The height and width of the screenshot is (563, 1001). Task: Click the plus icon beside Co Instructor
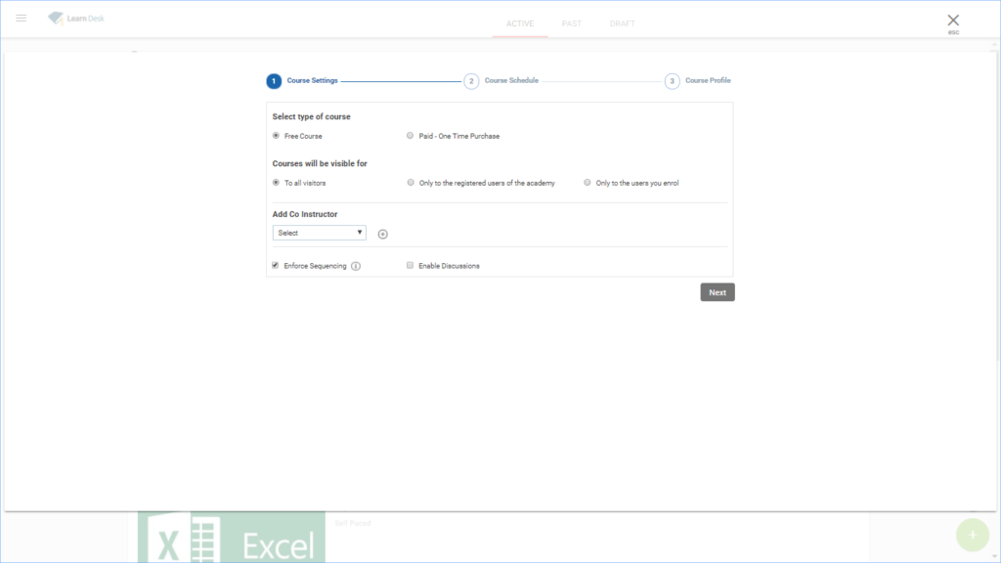pos(383,234)
